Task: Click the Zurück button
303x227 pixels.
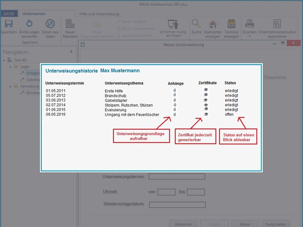Action: pos(214,224)
